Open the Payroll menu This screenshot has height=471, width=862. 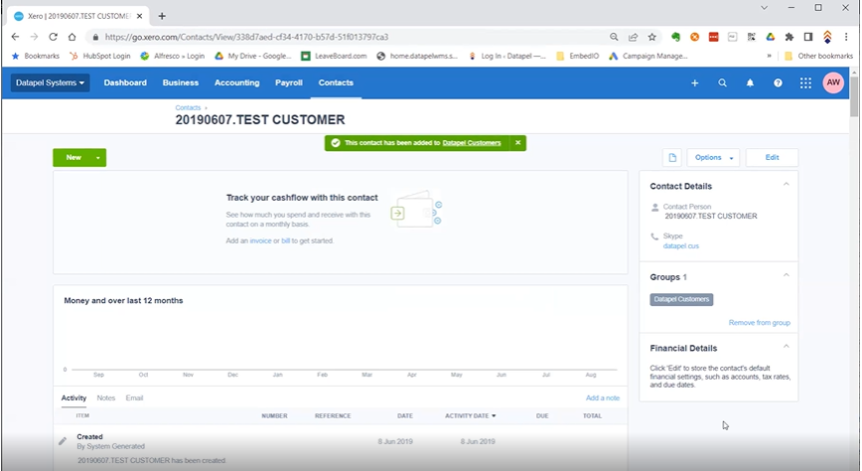[x=289, y=83]
